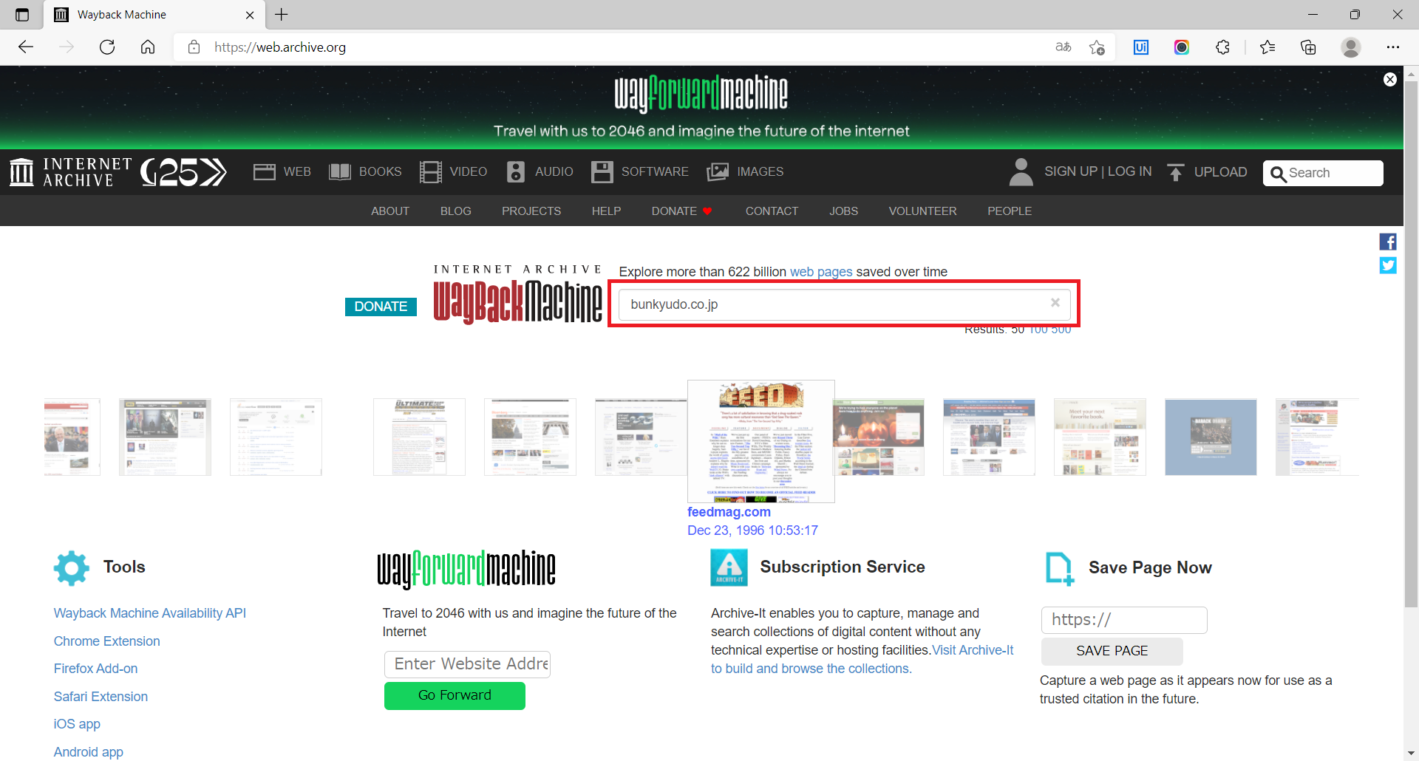Open the Chrome Extension link

(106, 641)
